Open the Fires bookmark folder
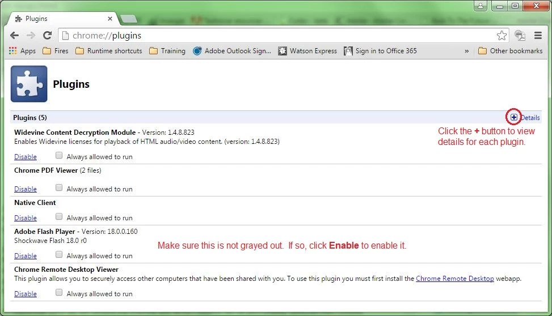Image resolution: width=552 pixels, height=316 pixels. (x=55, y=50)
